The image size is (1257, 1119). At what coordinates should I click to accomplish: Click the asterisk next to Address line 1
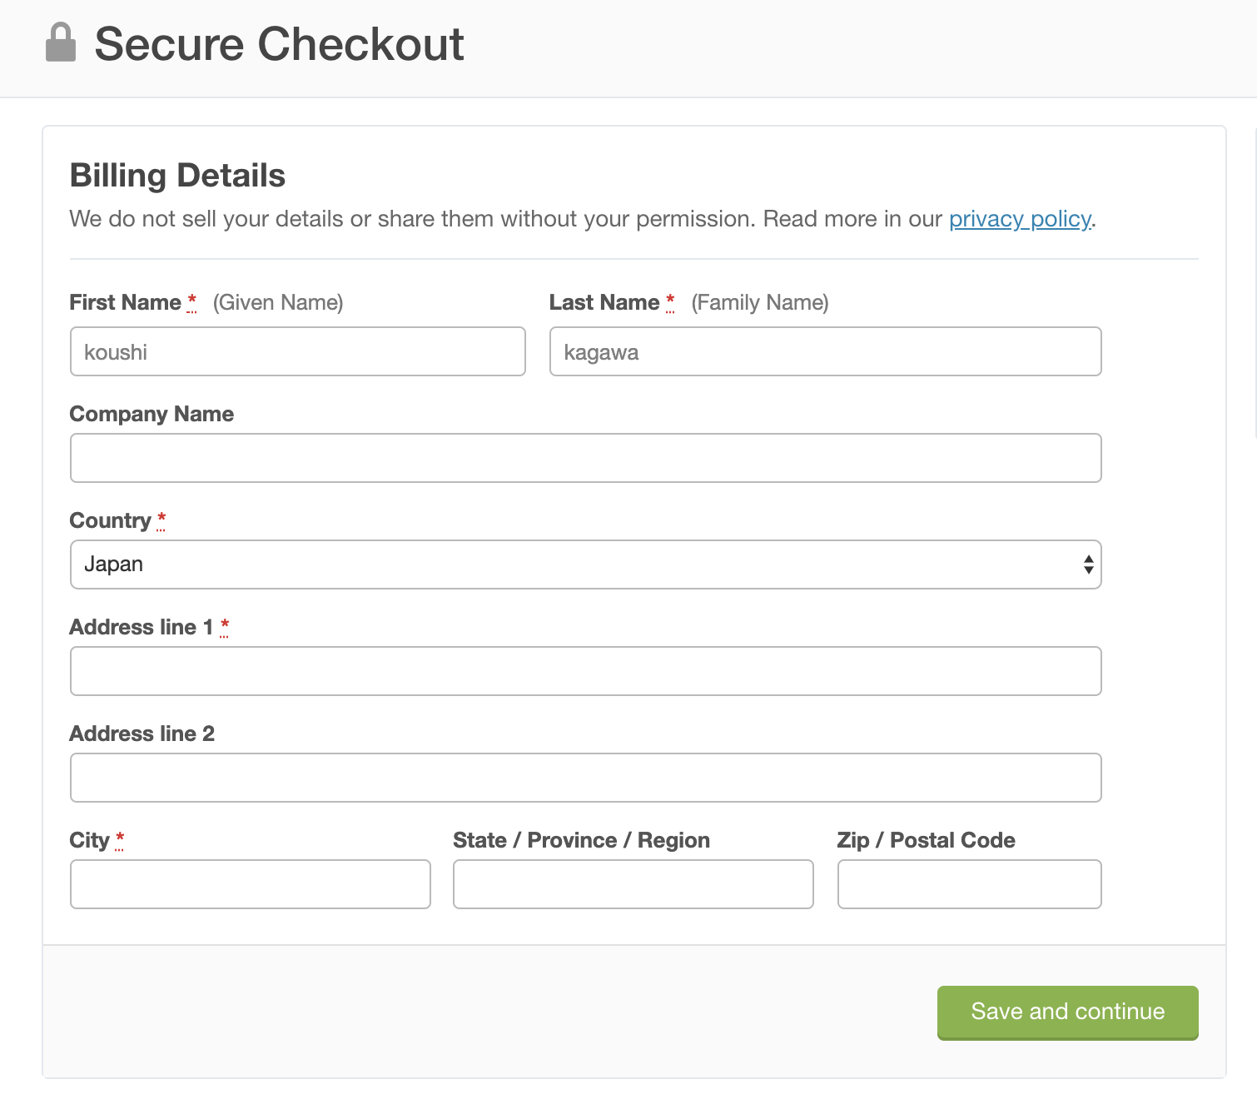coord(225,627)
